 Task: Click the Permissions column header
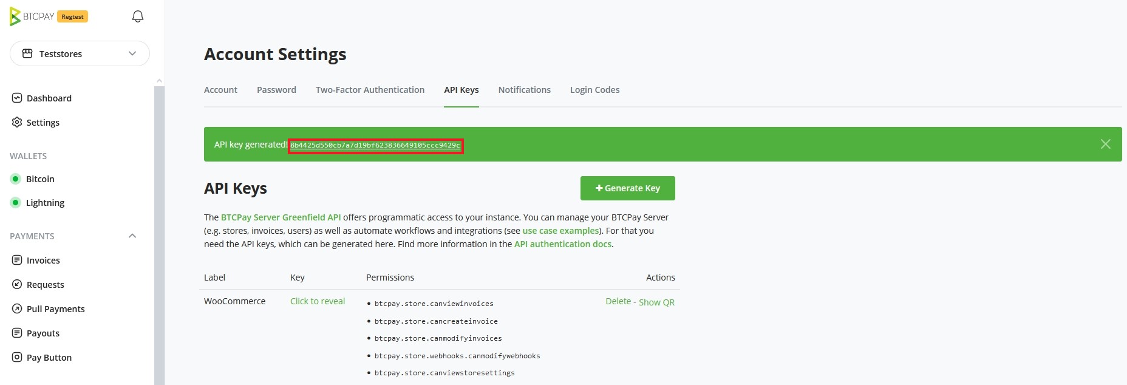click(x=390, y=278)
